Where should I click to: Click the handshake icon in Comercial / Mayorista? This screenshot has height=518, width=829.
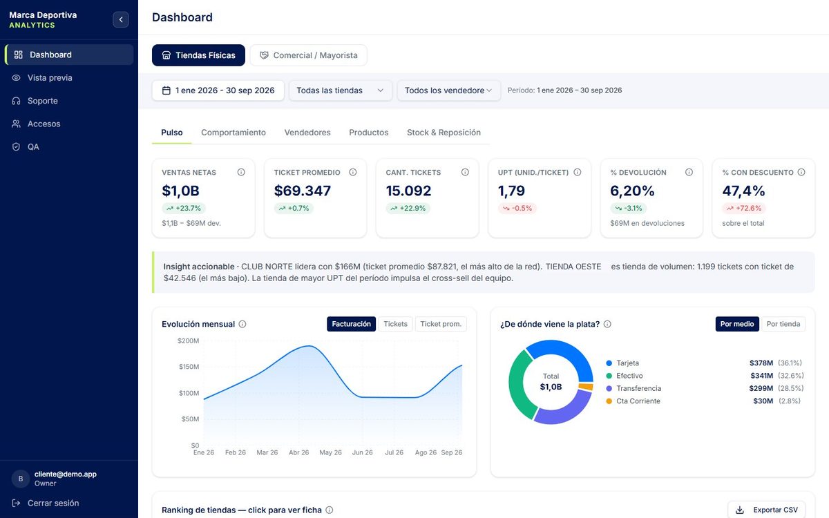264,55
